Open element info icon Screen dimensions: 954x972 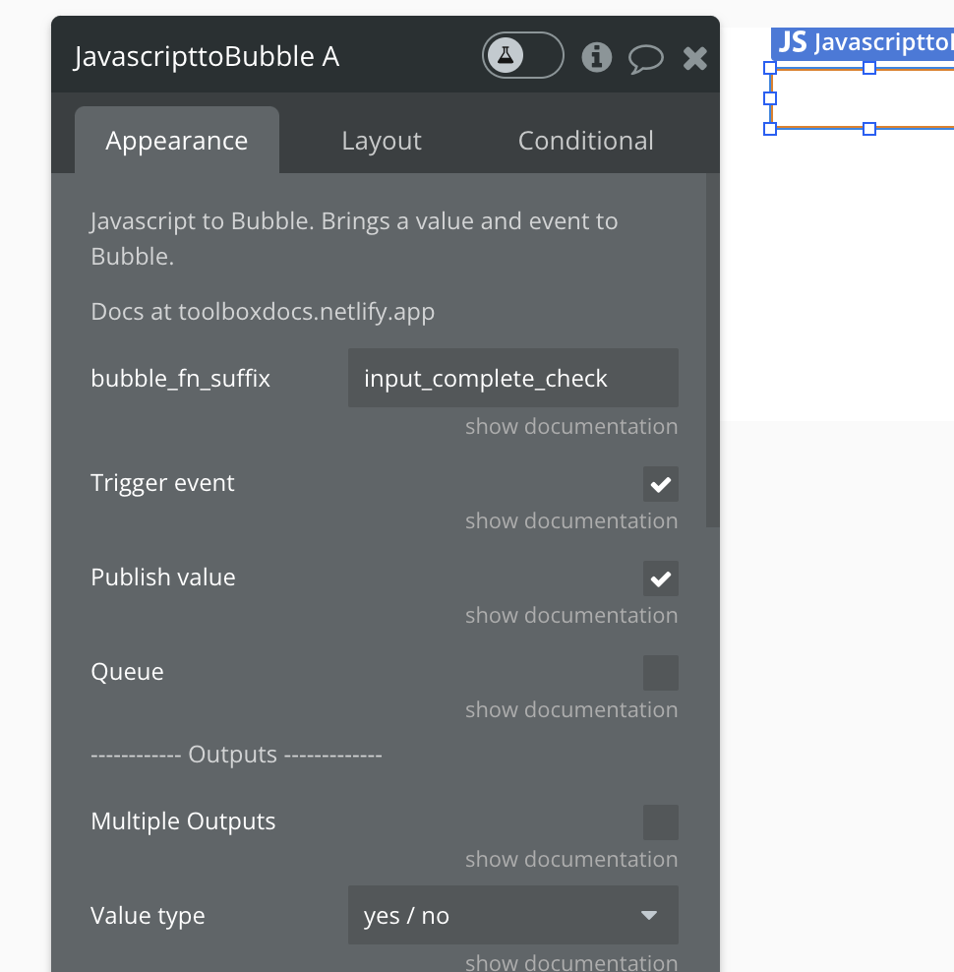click(x=596, y=58)
